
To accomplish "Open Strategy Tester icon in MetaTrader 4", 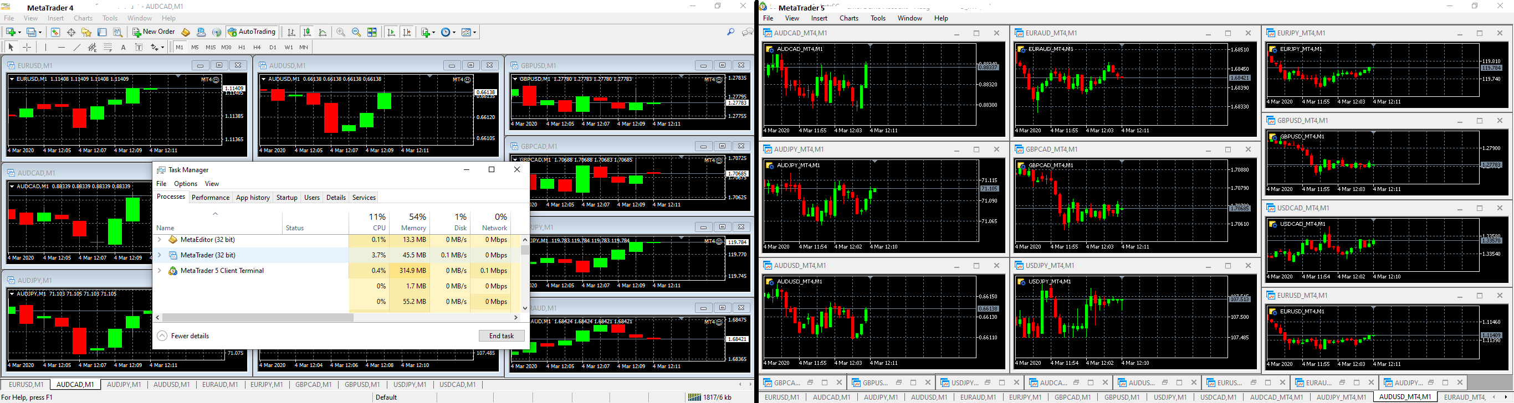I will [x=117, y=32].
